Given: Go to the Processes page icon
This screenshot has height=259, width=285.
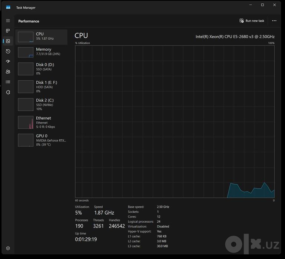Looking at the screenshot, I should 8,31.
